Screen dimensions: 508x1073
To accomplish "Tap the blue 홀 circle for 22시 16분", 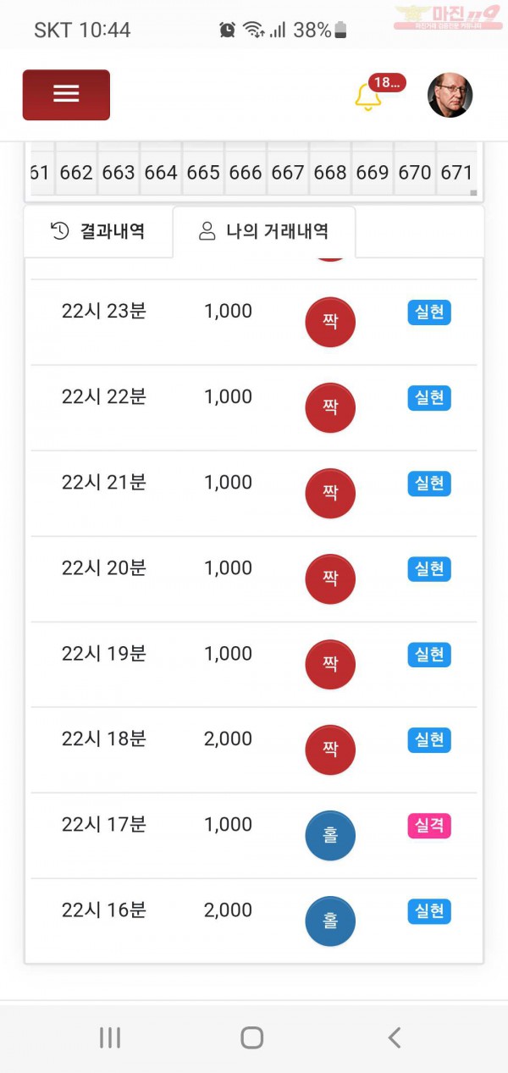I will point(330,921).
